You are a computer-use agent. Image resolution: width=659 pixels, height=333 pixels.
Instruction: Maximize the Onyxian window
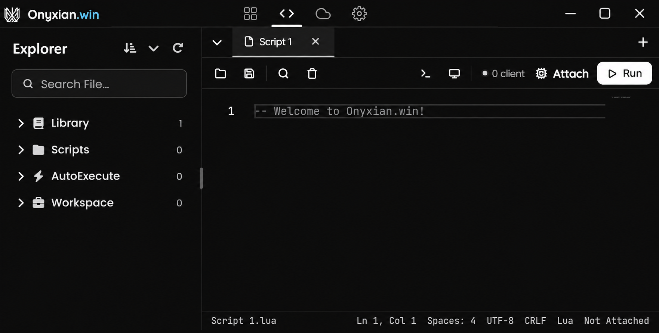click(605, 14)
